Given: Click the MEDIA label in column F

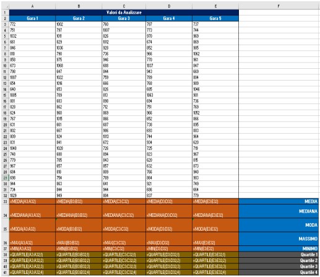Looking at the screenshot, I should (x=279, y=201).
